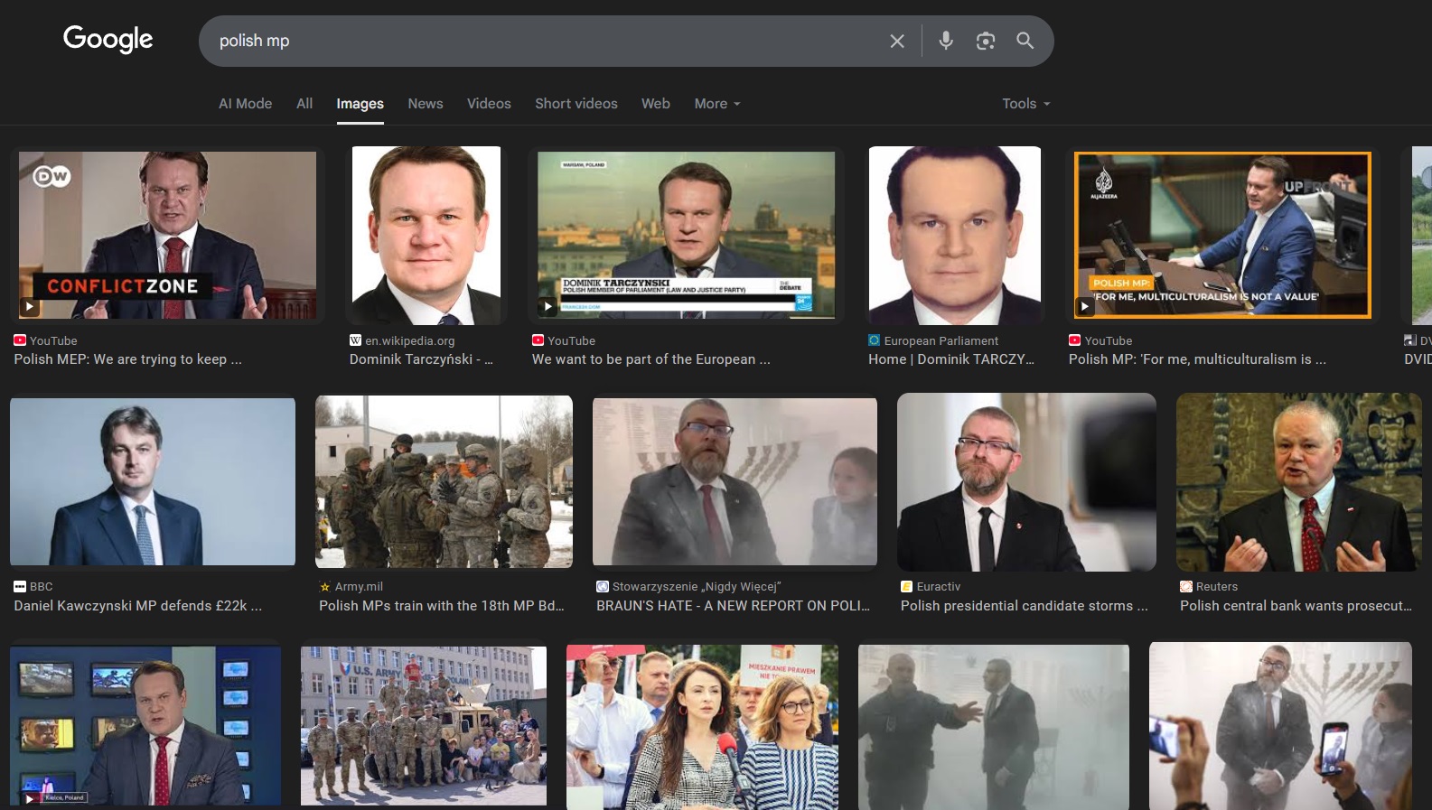Viewport: 1432px width, 810px height.
Task: Click the Reuters source favicon
Action: [1186, 586]
